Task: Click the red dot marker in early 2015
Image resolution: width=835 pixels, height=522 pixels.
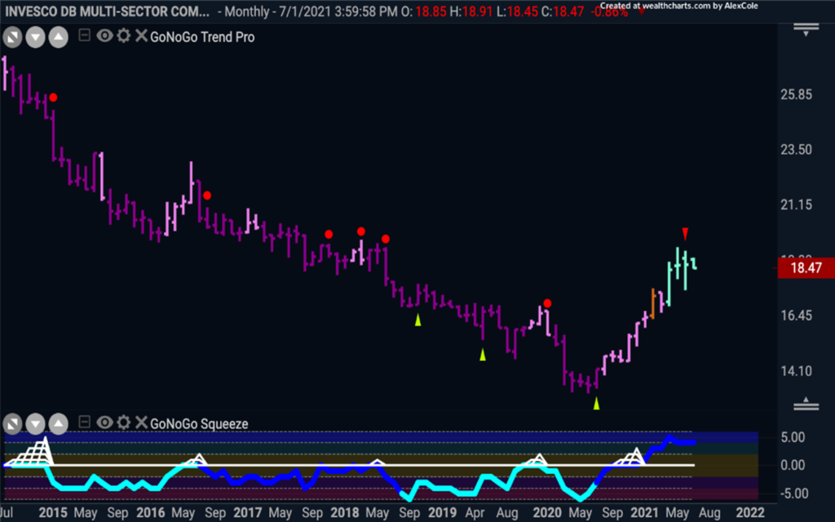Action: 53,97
